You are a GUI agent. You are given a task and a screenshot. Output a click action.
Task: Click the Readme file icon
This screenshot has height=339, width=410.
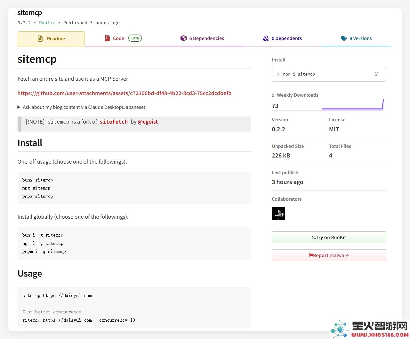(40, 39)
